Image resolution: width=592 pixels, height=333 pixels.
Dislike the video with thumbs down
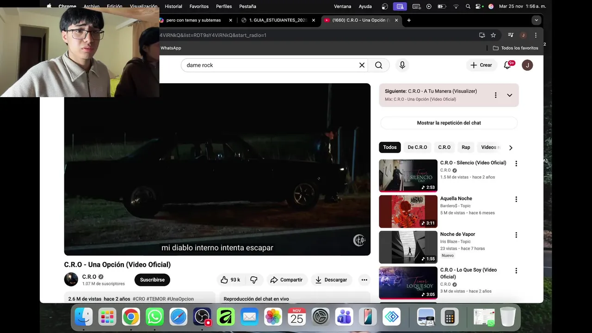tap(254, 280)
